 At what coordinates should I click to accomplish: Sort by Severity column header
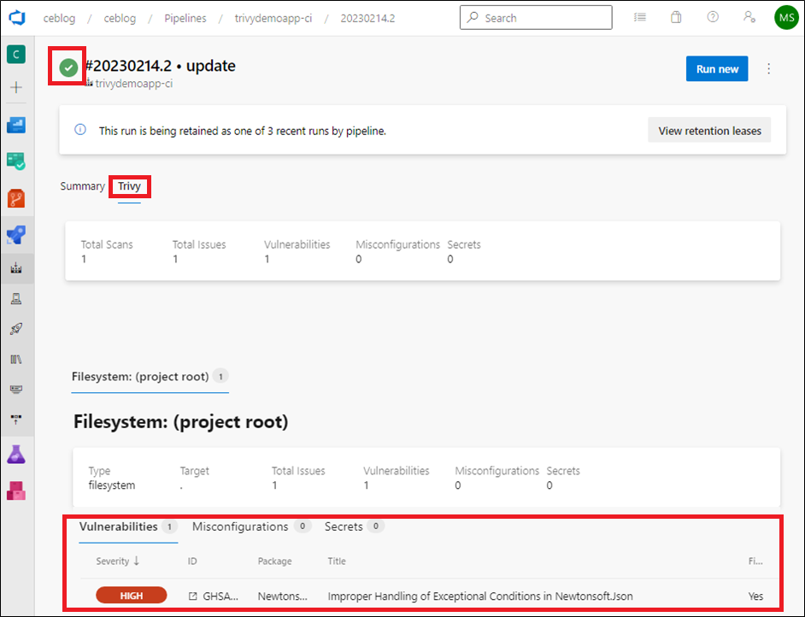118,561
